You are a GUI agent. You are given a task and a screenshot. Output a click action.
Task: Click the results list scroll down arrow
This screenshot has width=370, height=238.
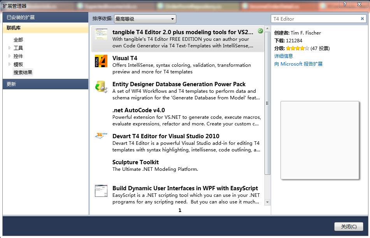[267, 202]
